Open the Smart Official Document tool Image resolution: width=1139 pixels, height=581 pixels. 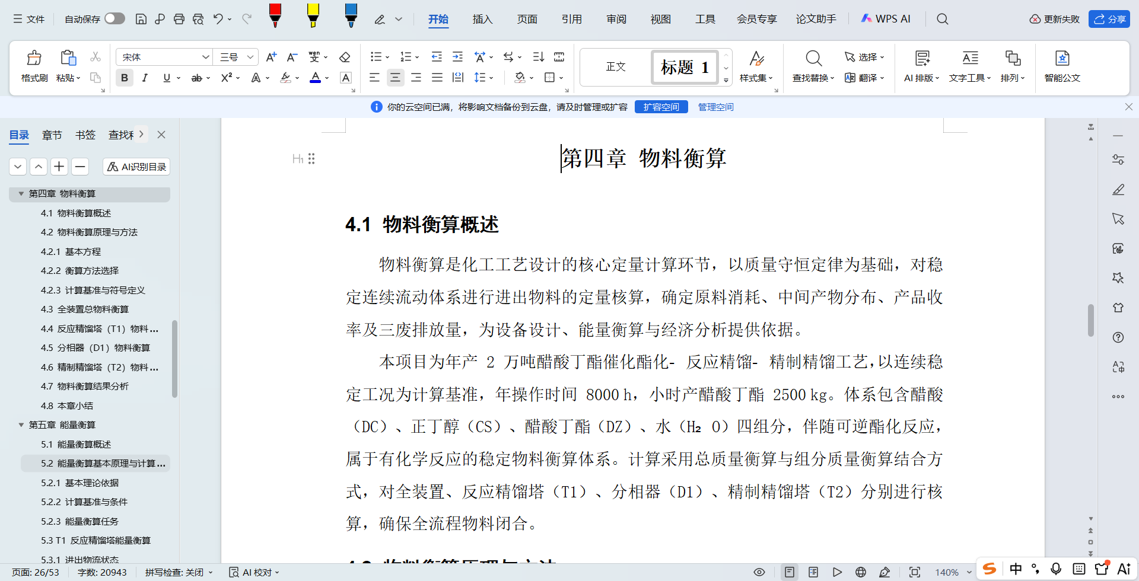[1062, 65]
